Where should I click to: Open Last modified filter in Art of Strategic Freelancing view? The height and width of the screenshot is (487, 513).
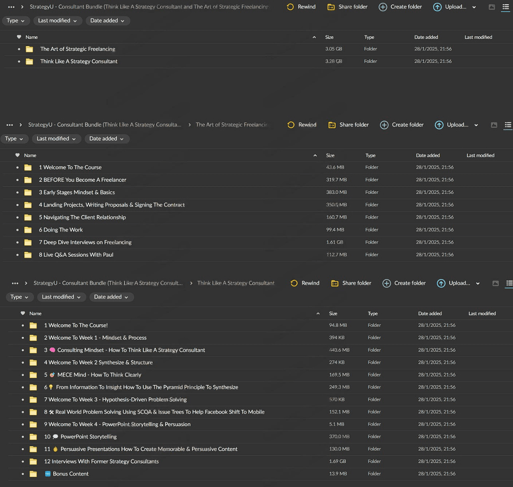pyautogui.click(x=56, y=139)
